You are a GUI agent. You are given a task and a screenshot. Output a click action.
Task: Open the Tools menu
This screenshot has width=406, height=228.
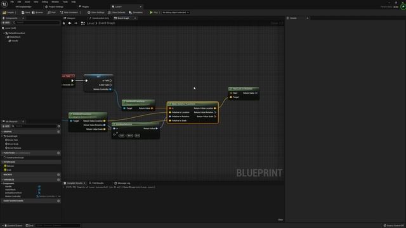pos(65,2)
